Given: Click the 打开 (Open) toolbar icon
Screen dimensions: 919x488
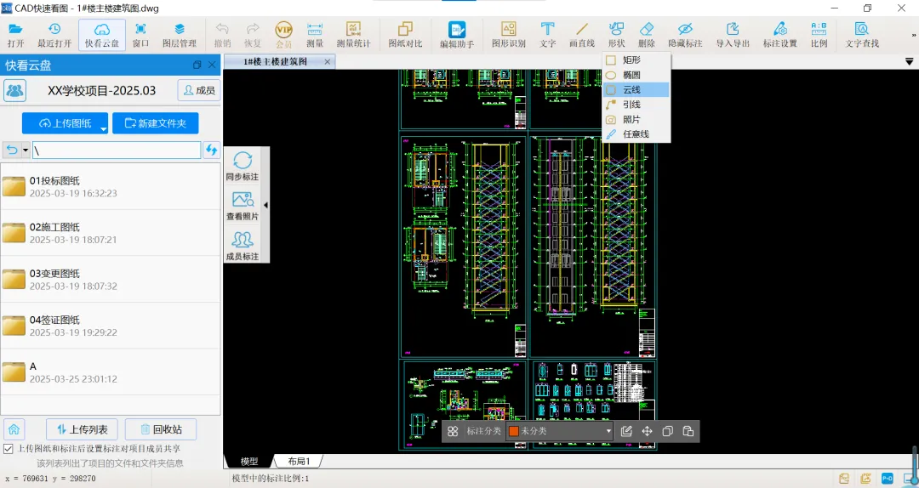Looking at the screenshot, I should click(x=16, y=35).
